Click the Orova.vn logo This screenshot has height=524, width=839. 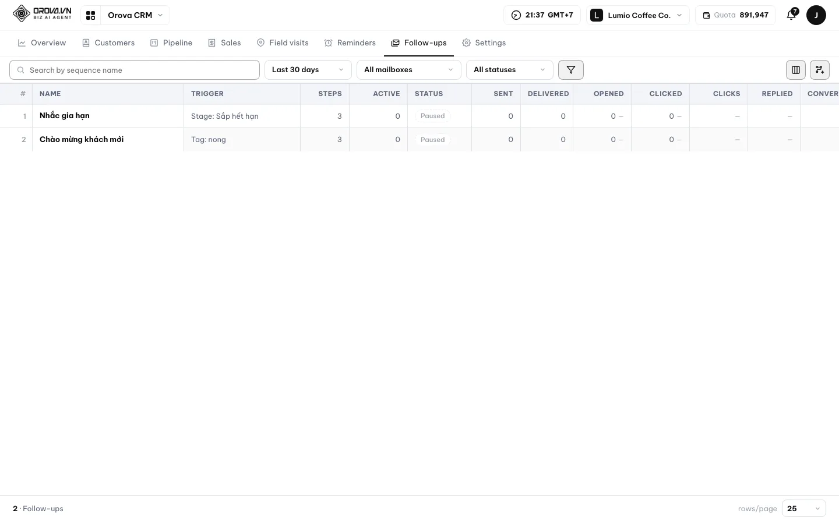[x=42, y=13]
